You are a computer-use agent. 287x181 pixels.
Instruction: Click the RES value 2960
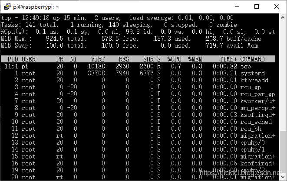(122, 66)
